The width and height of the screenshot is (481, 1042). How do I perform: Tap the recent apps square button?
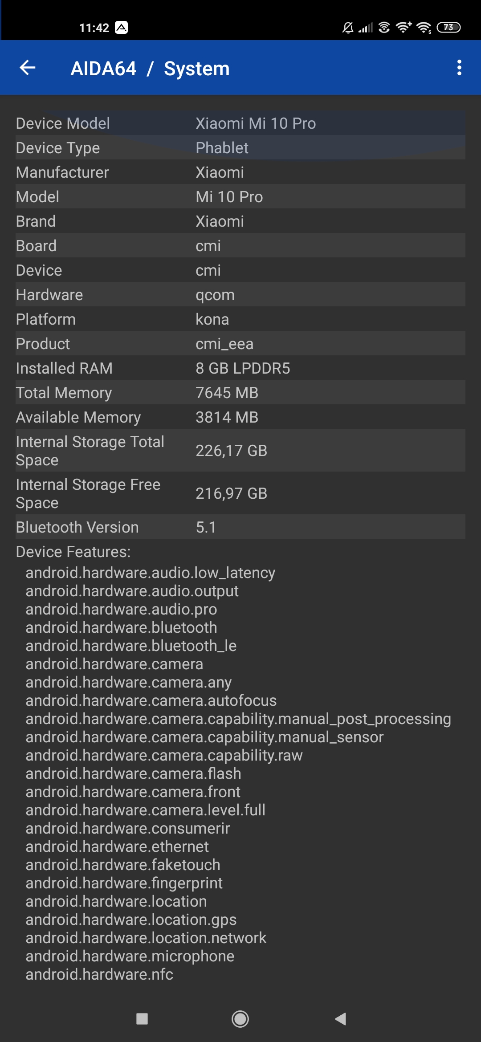coord(142,1019)
